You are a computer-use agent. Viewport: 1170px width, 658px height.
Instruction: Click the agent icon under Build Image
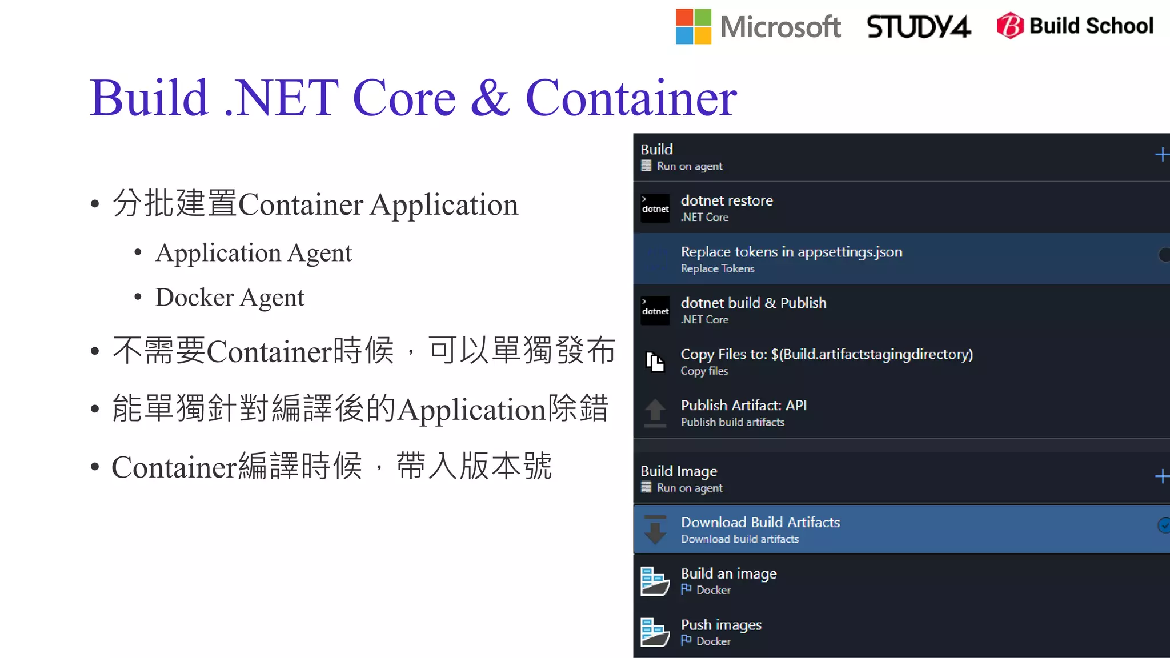coord(646,487)
